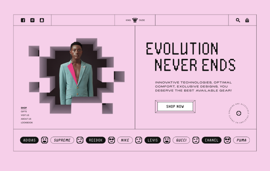
Task: Open the About Us link
Action: (26, 119)
